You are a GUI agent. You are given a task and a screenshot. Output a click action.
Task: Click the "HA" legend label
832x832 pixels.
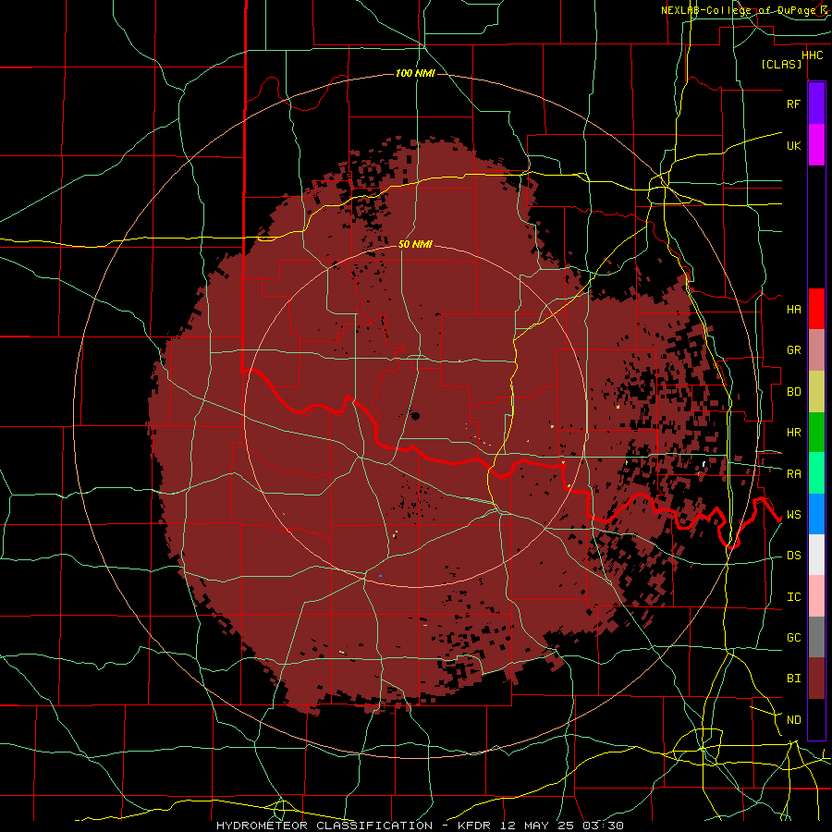point(793,309)
